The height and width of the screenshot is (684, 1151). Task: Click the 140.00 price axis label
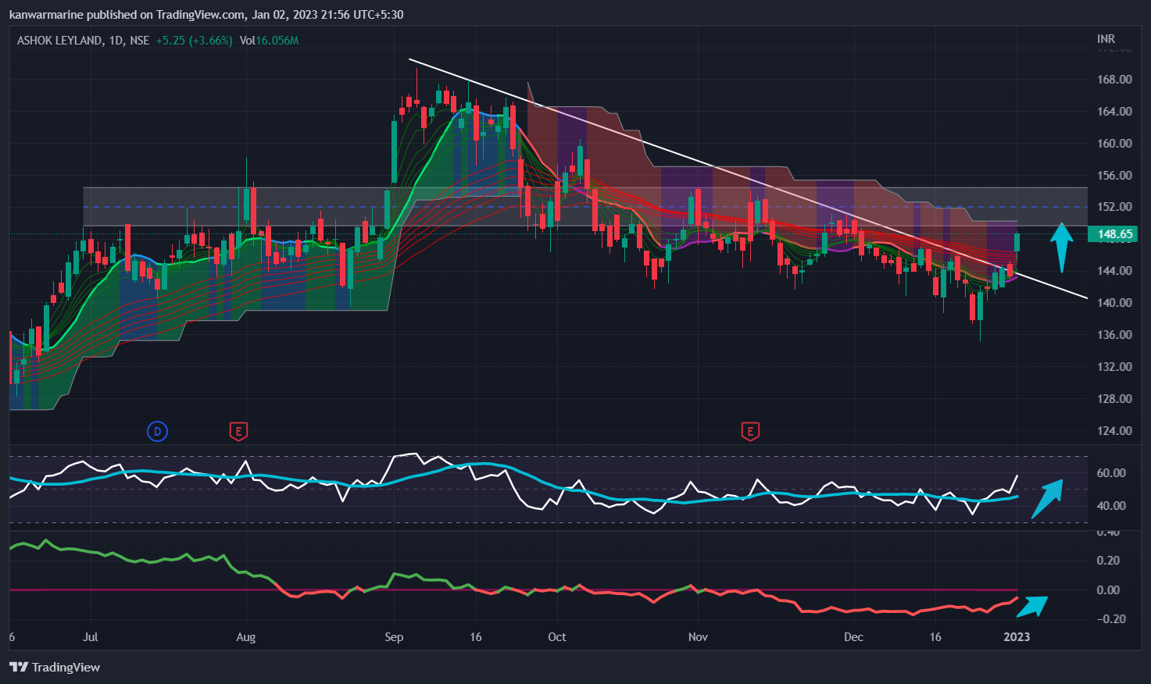(1114, 302)
